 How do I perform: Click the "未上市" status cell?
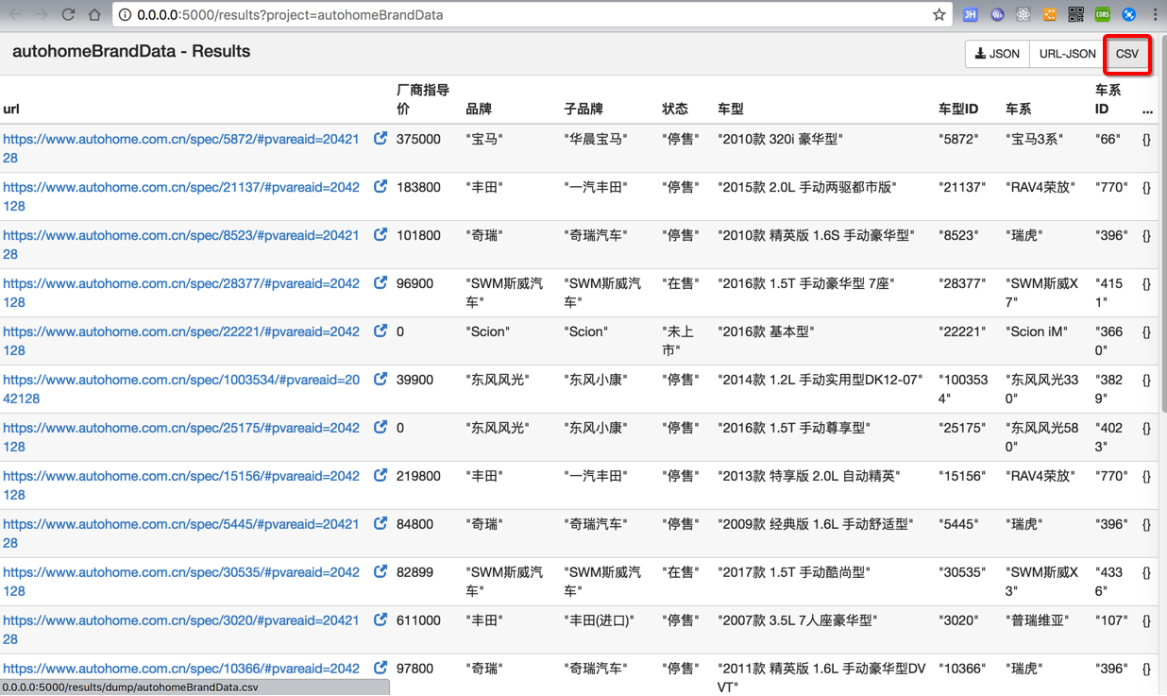pyautogui.click(x=678, y=341)
